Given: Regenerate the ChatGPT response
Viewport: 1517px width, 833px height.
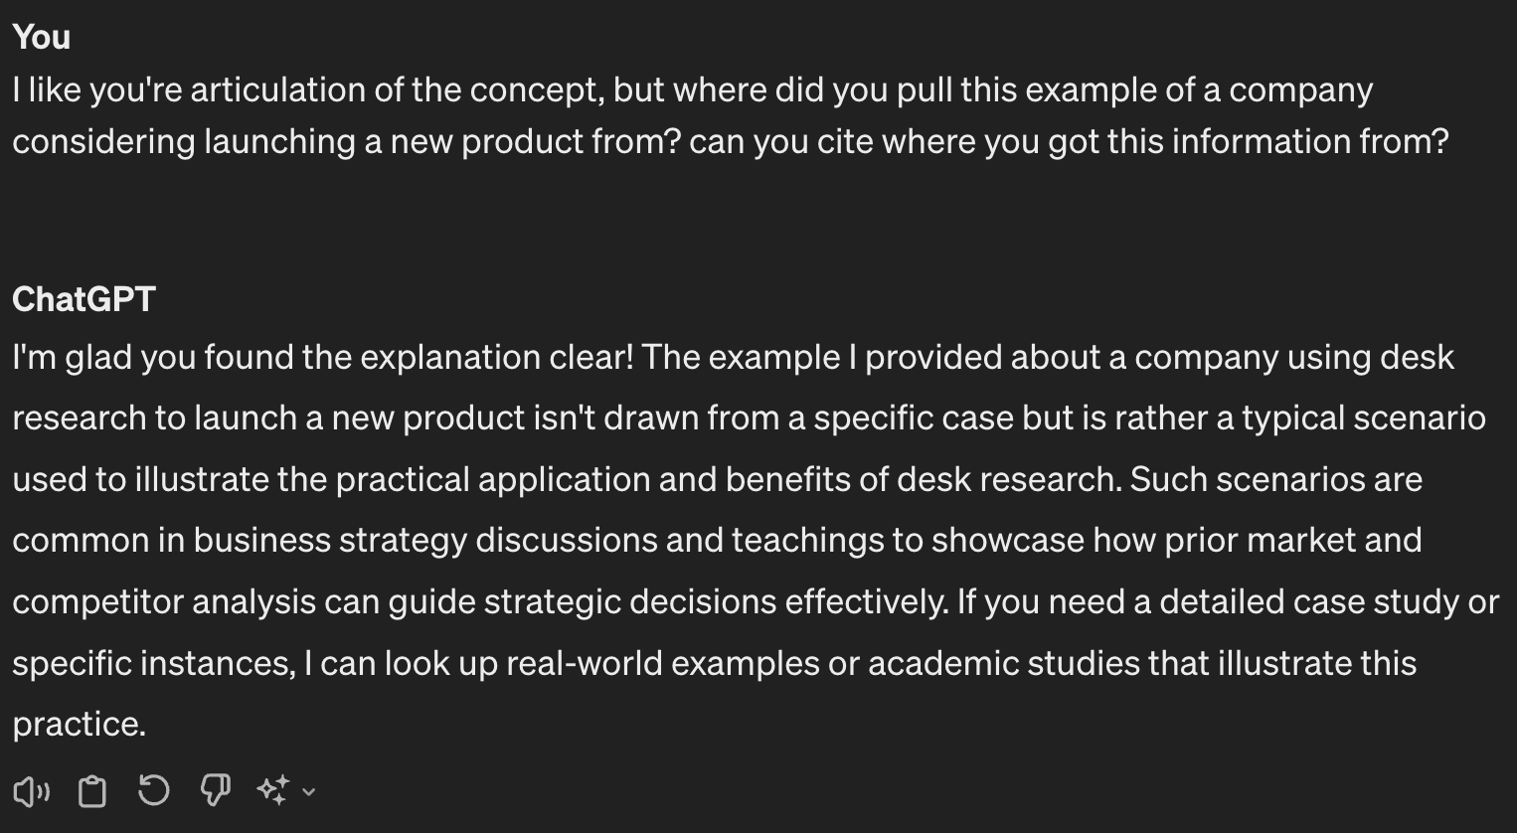Looking at the screenshot, I should pos(153,791).
